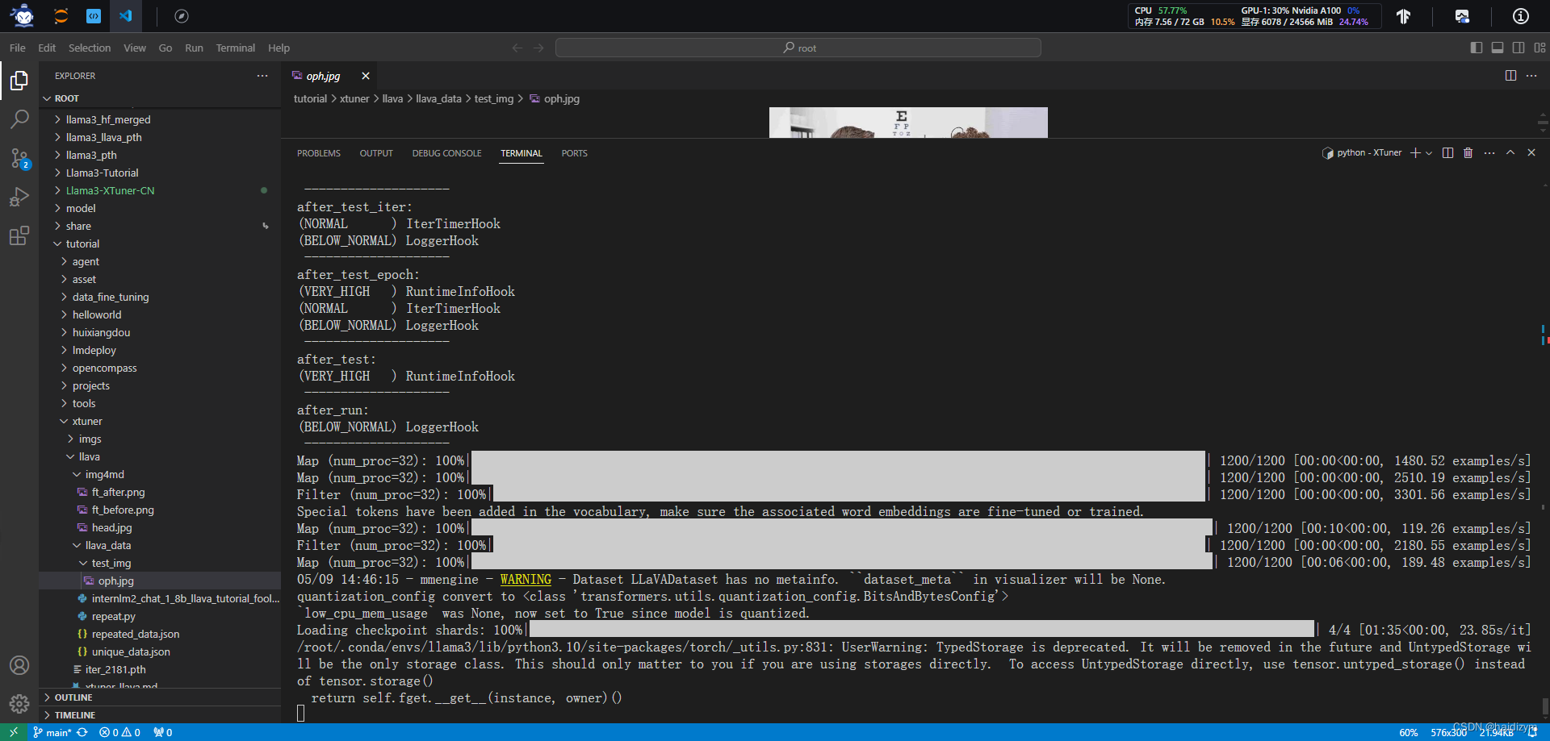
Task: Switch to the PROBLEMS tab
Action: 319,153
